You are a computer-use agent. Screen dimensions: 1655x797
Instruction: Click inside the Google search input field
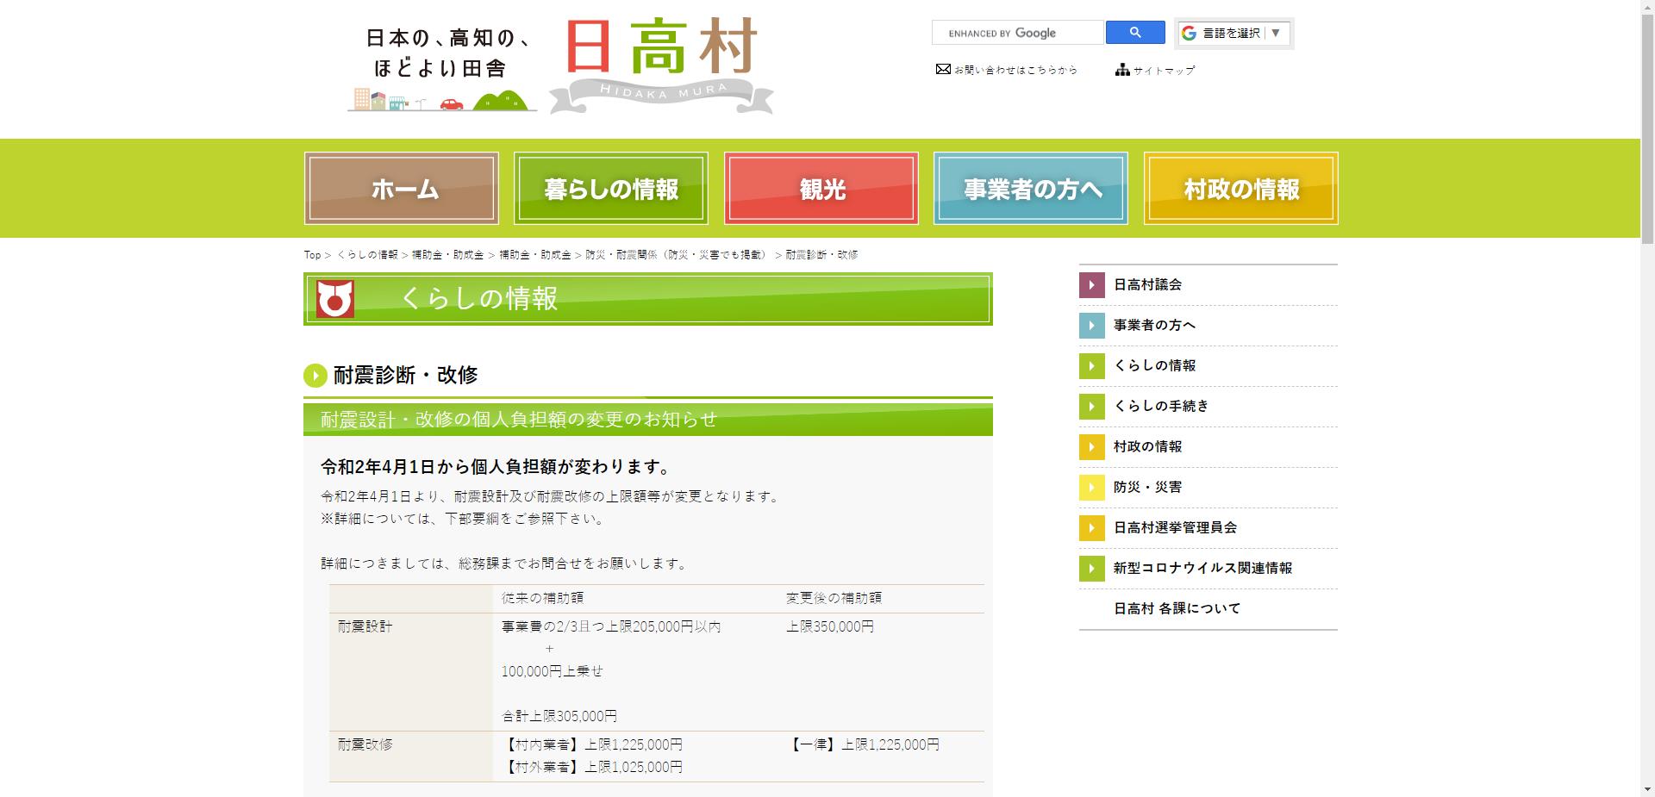click(x=1017, y=32)
